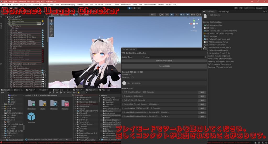Open the FaceEmo menu

click(x=80, y=5)
